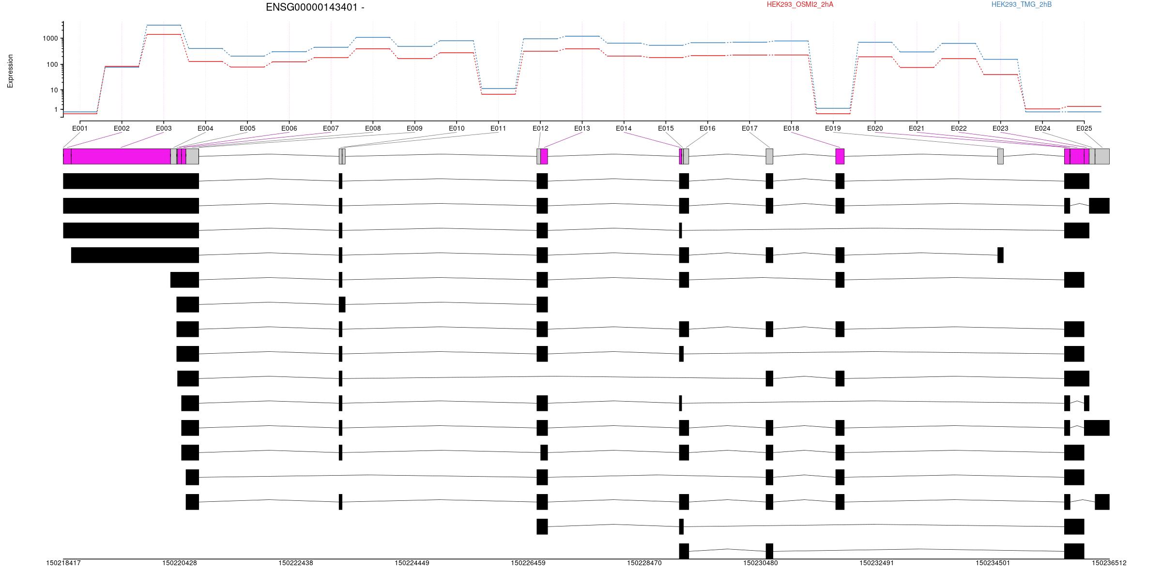This screenshot has width=1162, height=571.
Task: Click the E018 exon label
Action: [x=791, y=129]
